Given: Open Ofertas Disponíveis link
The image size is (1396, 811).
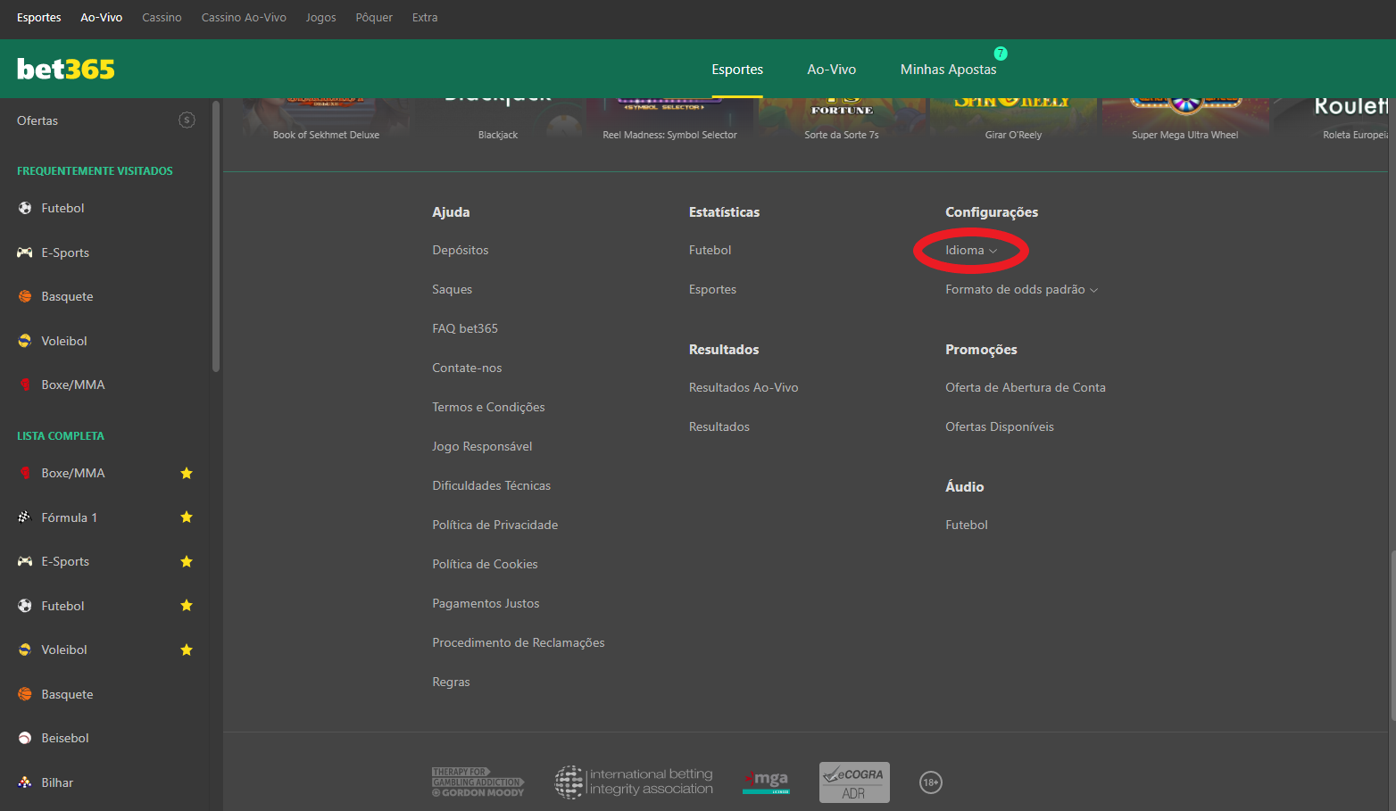Looking at the screenshot, I should 1000,426.
